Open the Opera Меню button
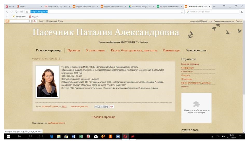This screenshot has height=141, width=247. (x=10, y=7)
